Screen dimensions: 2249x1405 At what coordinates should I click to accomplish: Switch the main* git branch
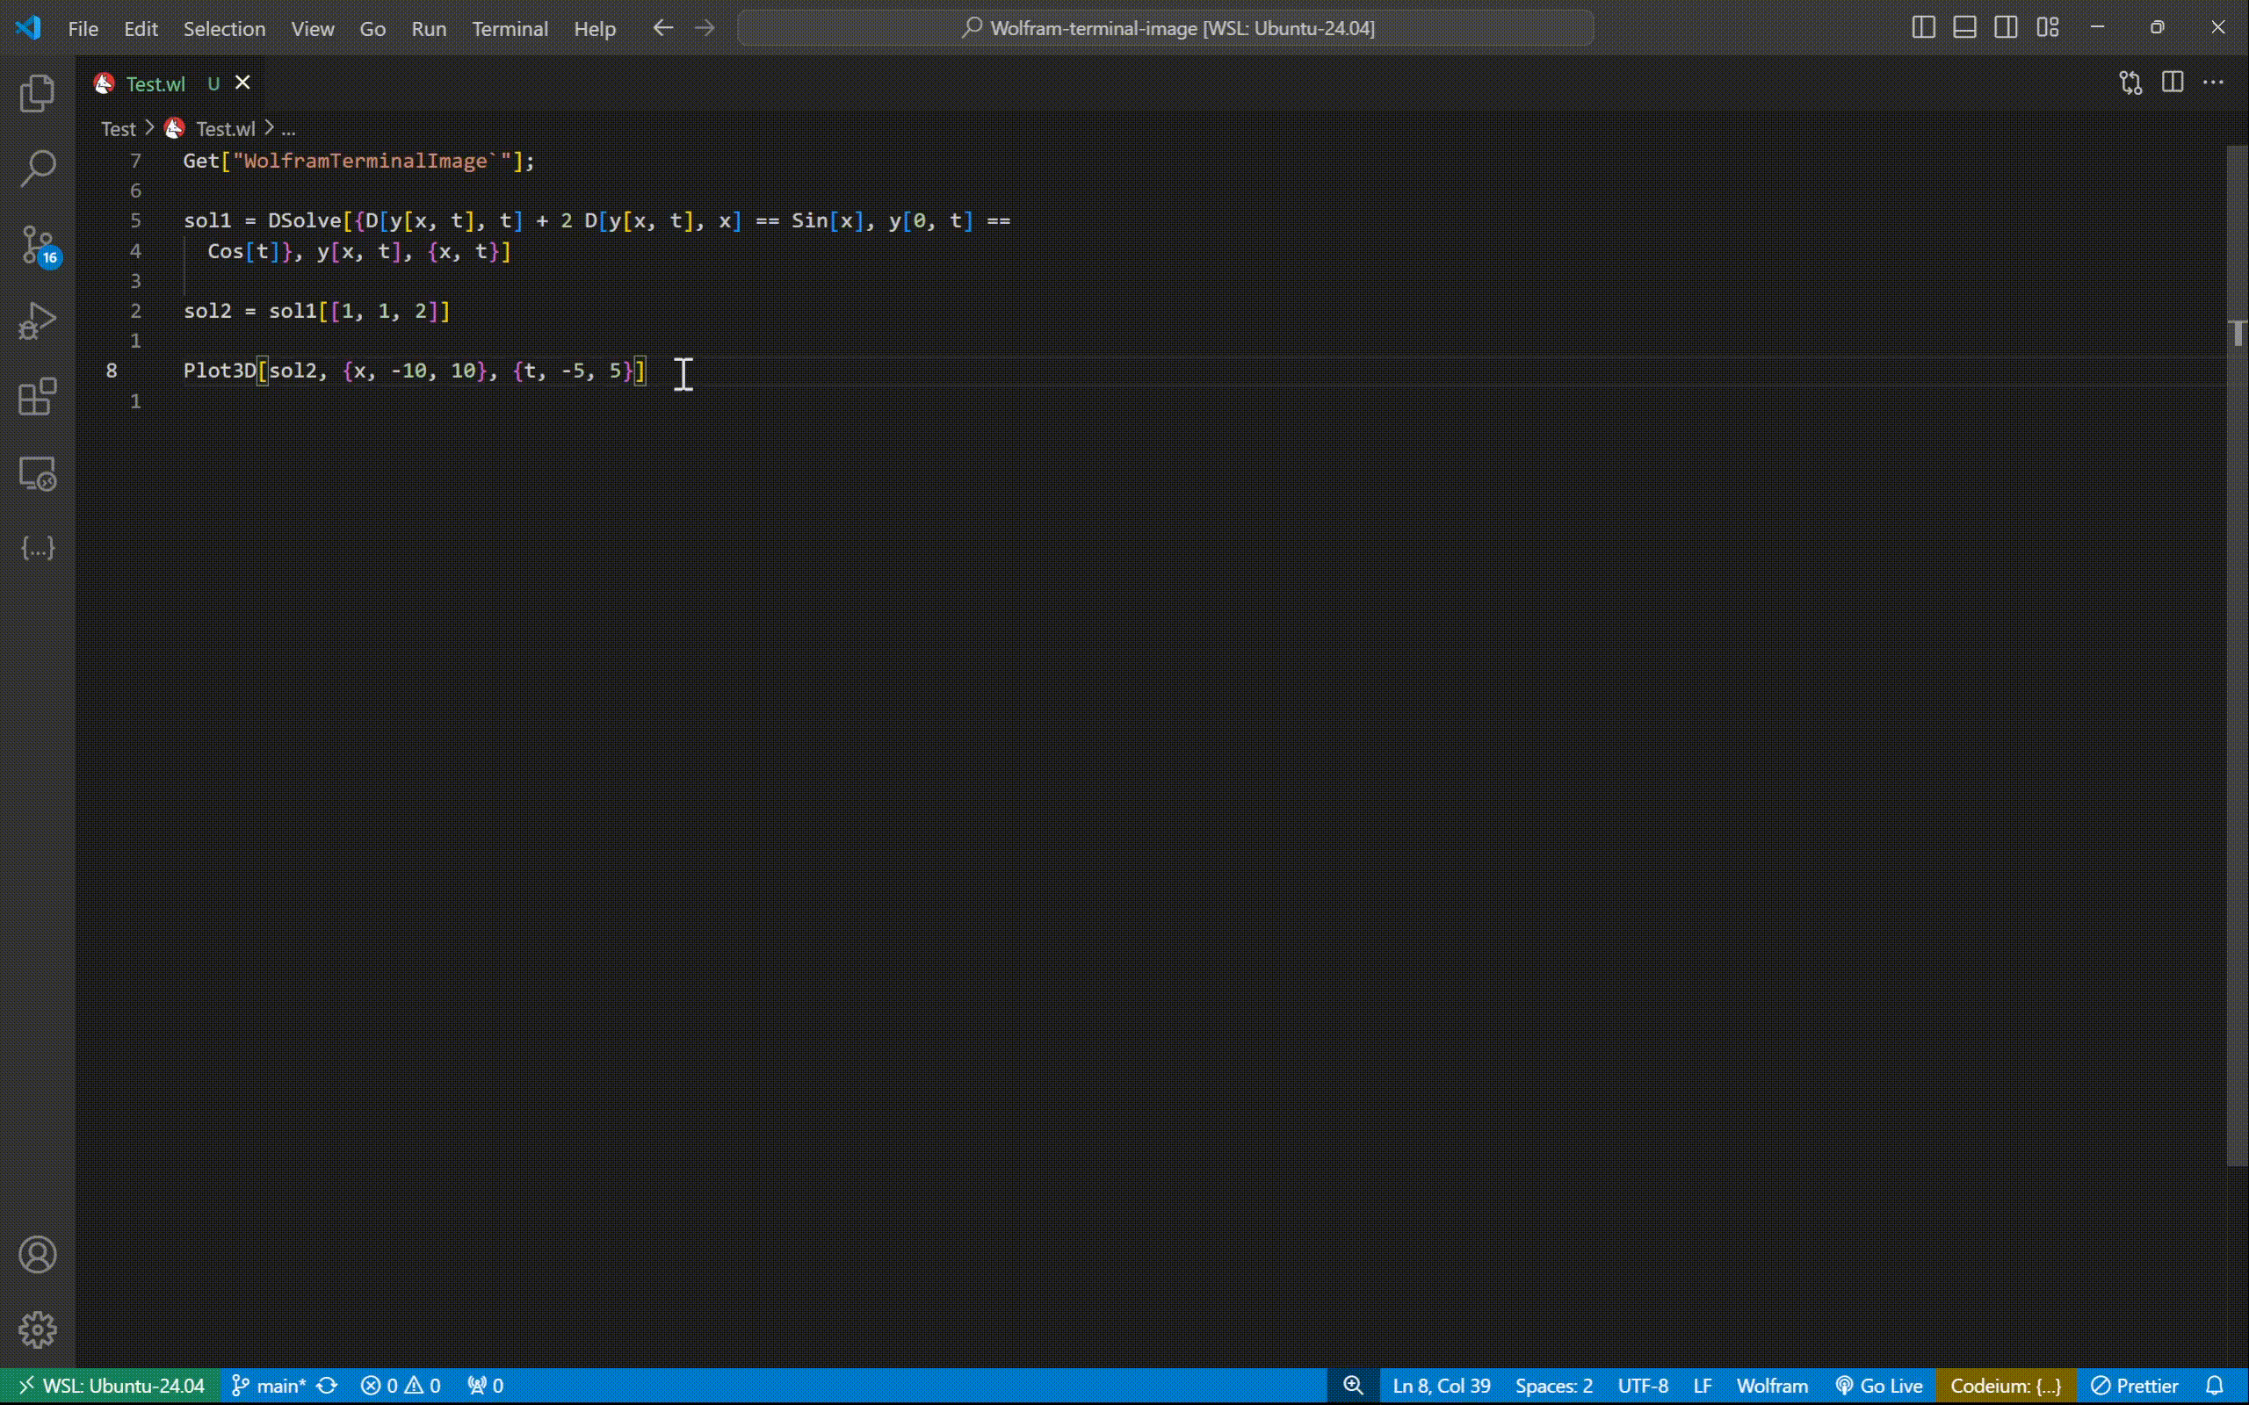269,1386
